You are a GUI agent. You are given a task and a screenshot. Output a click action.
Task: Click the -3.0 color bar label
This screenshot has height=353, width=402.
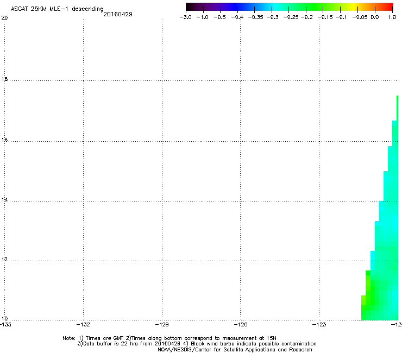coord(185,17)
